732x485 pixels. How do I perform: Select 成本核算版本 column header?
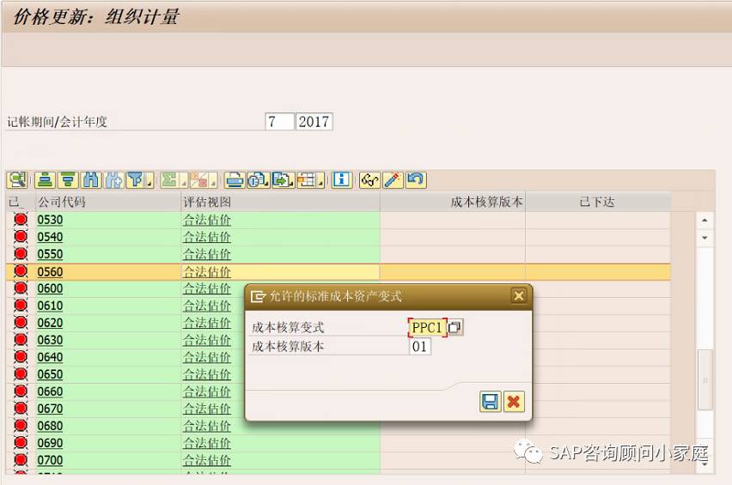(453, 202)
